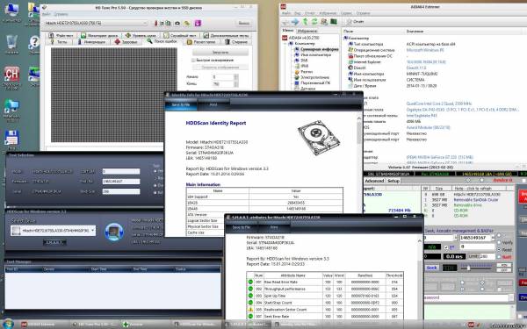Select the Read radio button in Victoria

(x=499, y=250)
